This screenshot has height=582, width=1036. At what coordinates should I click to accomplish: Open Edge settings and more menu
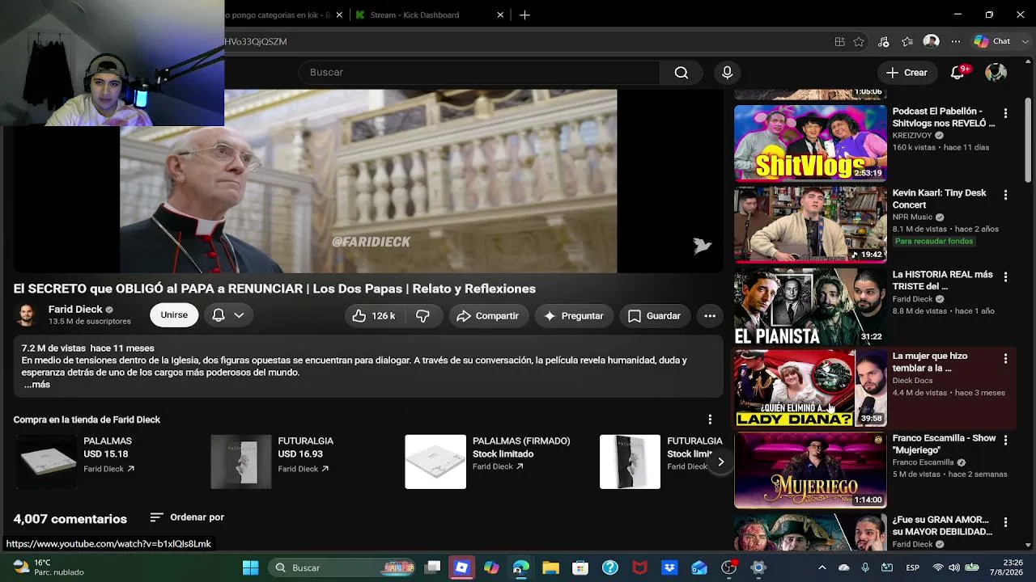coord(956,41)
